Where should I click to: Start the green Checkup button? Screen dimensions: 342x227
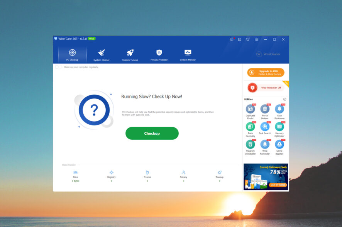tap(152, 133)
